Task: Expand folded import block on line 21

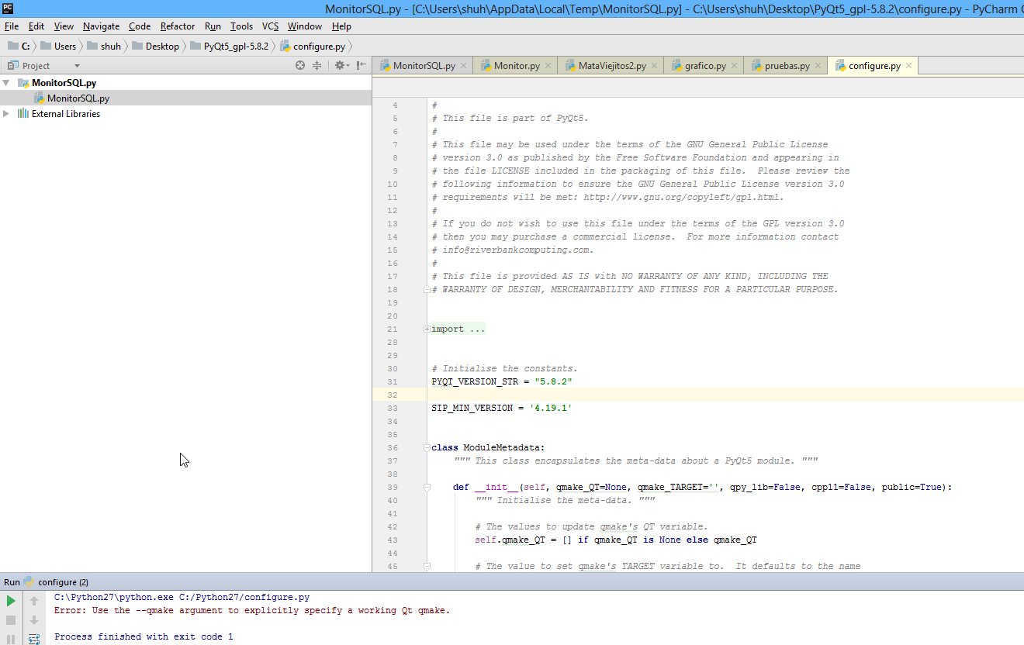Action: coord(427,329)
